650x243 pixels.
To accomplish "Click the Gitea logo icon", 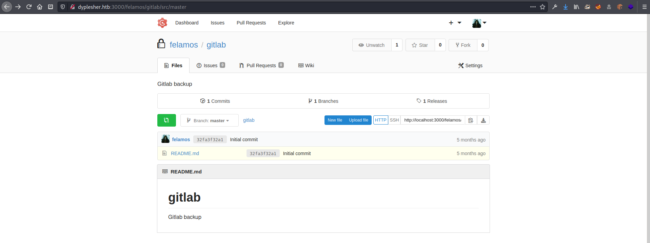I will [x=162, y=23].
